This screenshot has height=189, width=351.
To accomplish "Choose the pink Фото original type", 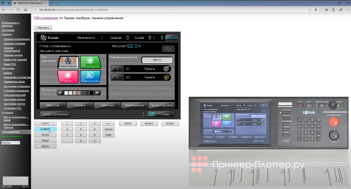I will 68,77.
